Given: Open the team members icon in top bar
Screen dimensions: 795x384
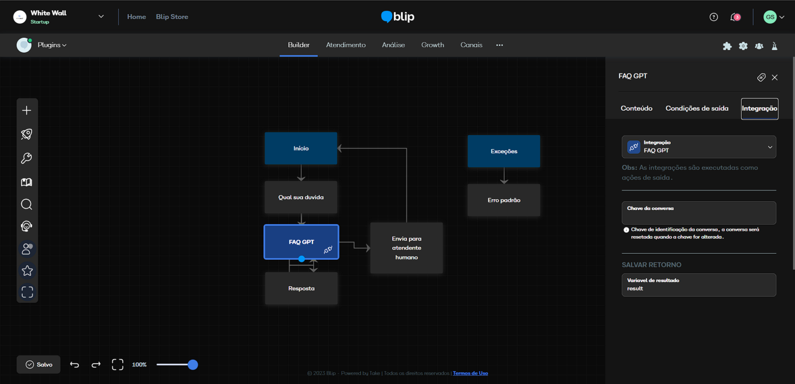Looking at the screenshot, I should pos(759,46).
